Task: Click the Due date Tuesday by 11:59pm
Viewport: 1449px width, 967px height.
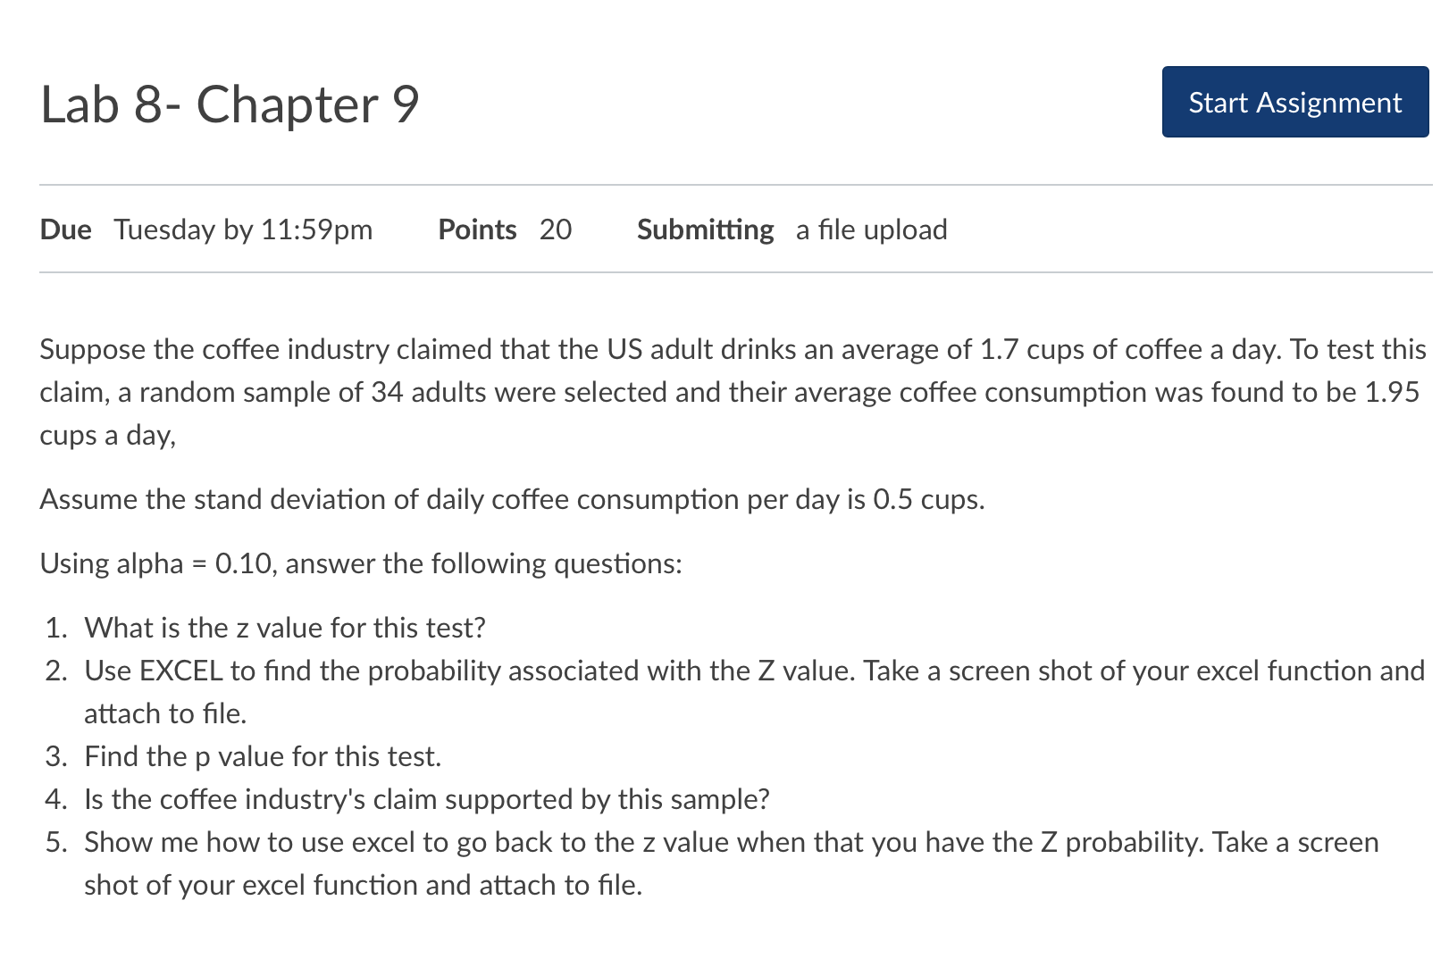Action: coord(244,229)
